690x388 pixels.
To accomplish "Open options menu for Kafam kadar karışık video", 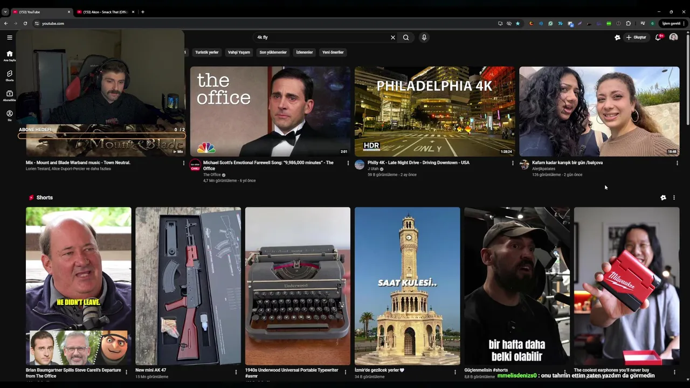I will tap(677, 163).
